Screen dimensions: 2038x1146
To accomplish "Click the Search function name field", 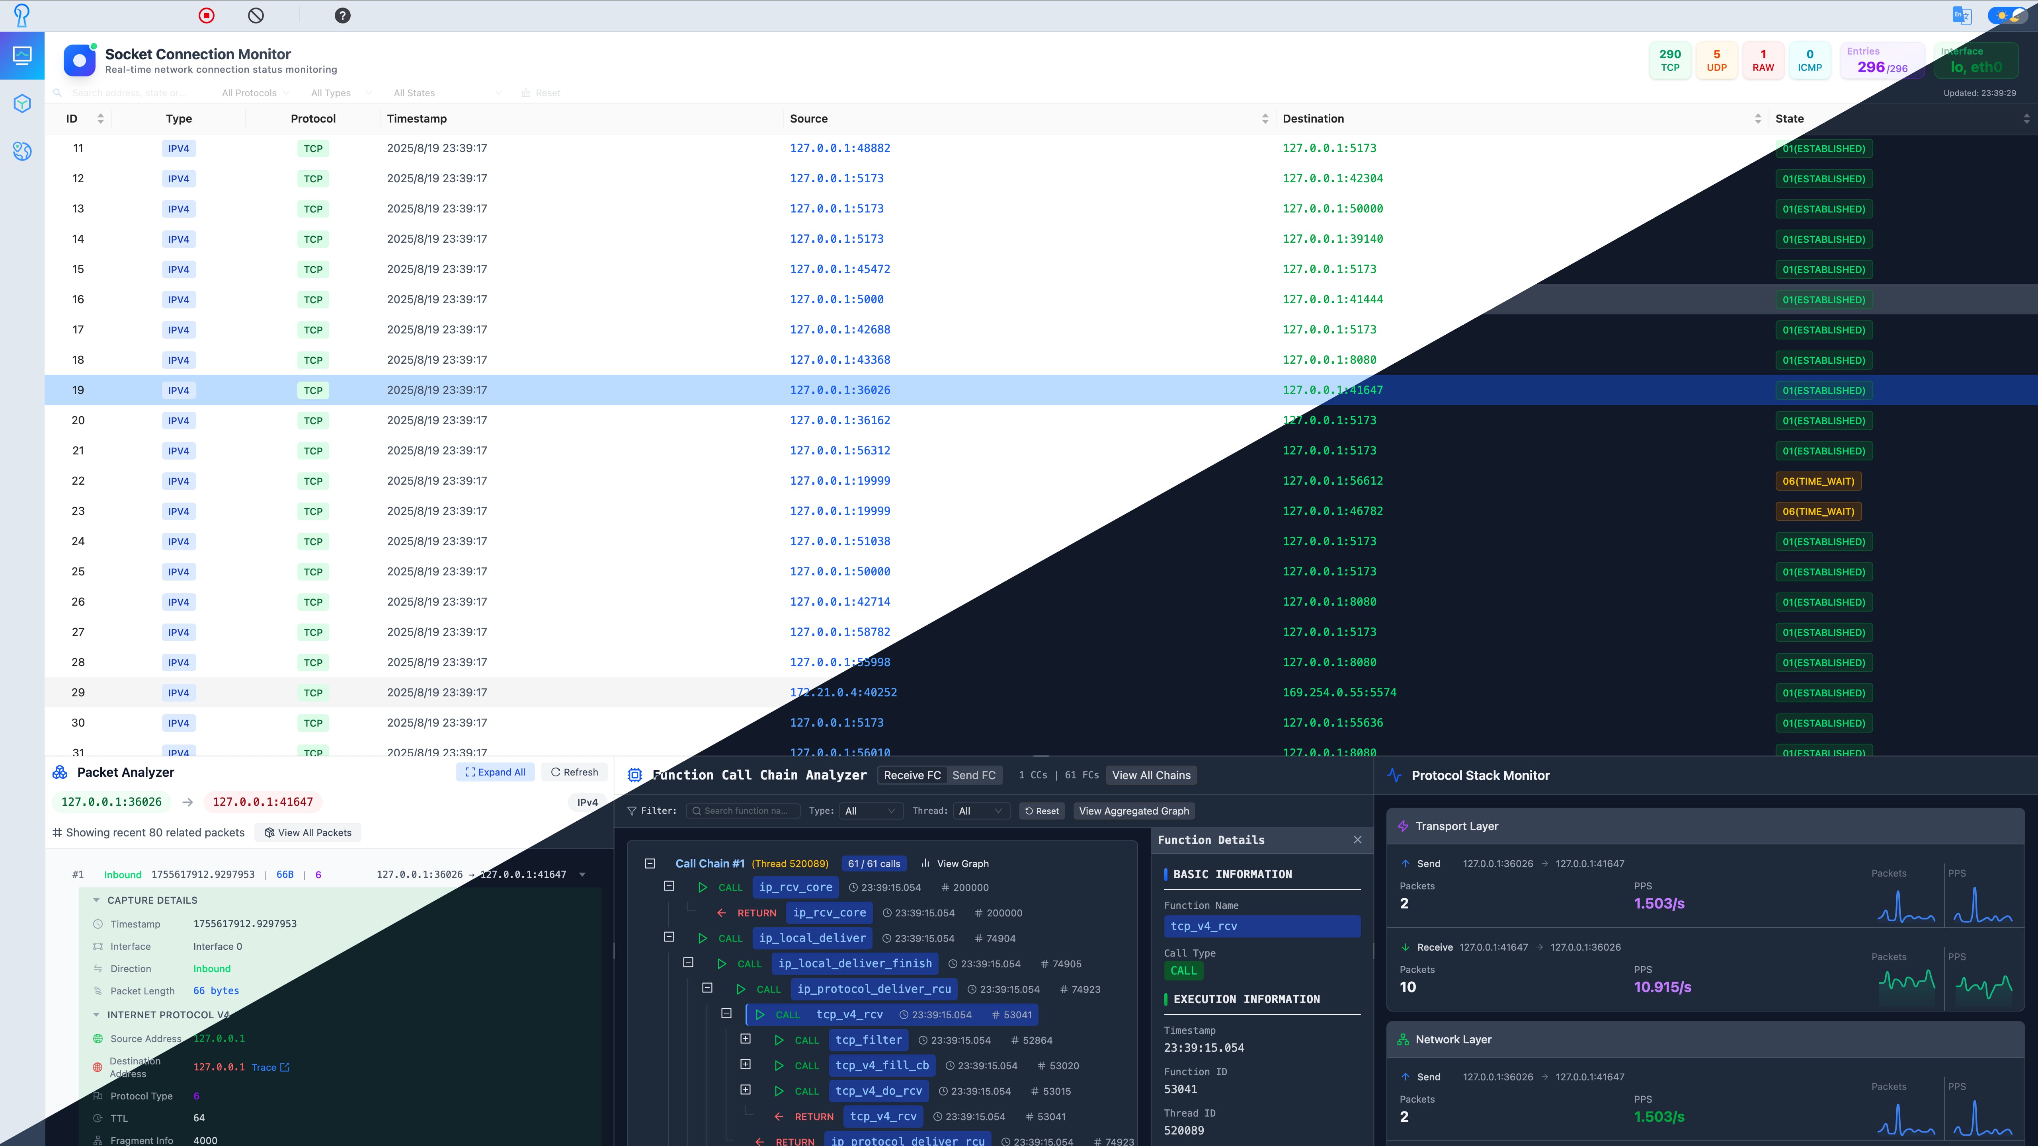I will (x=743, y=811).
